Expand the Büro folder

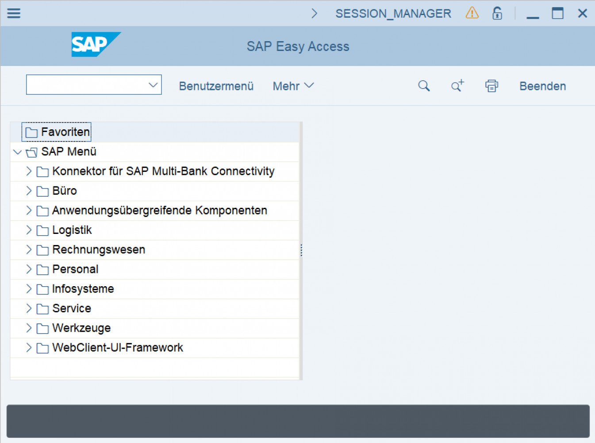(x=29, y=191)
